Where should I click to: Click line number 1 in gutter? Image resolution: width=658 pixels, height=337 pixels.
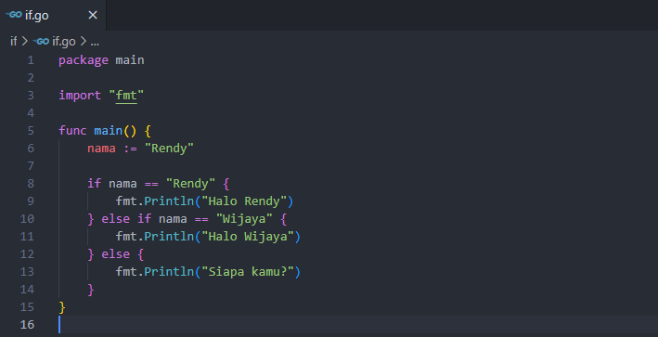tap(31, 60)
